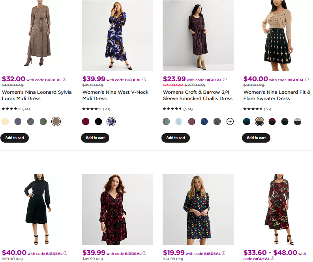The image size is (313, 262).
Task: Select cream color swatch for Sylvia Lurex Midi Dress
Action: [5, 121]
